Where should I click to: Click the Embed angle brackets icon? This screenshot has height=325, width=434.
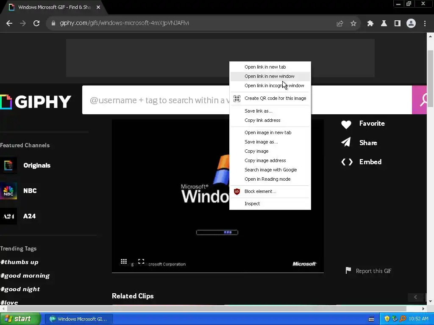click(x=347, y=162)
